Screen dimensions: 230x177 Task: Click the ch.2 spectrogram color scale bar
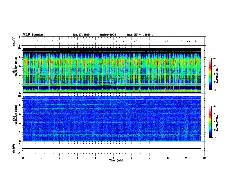(210, 122)
